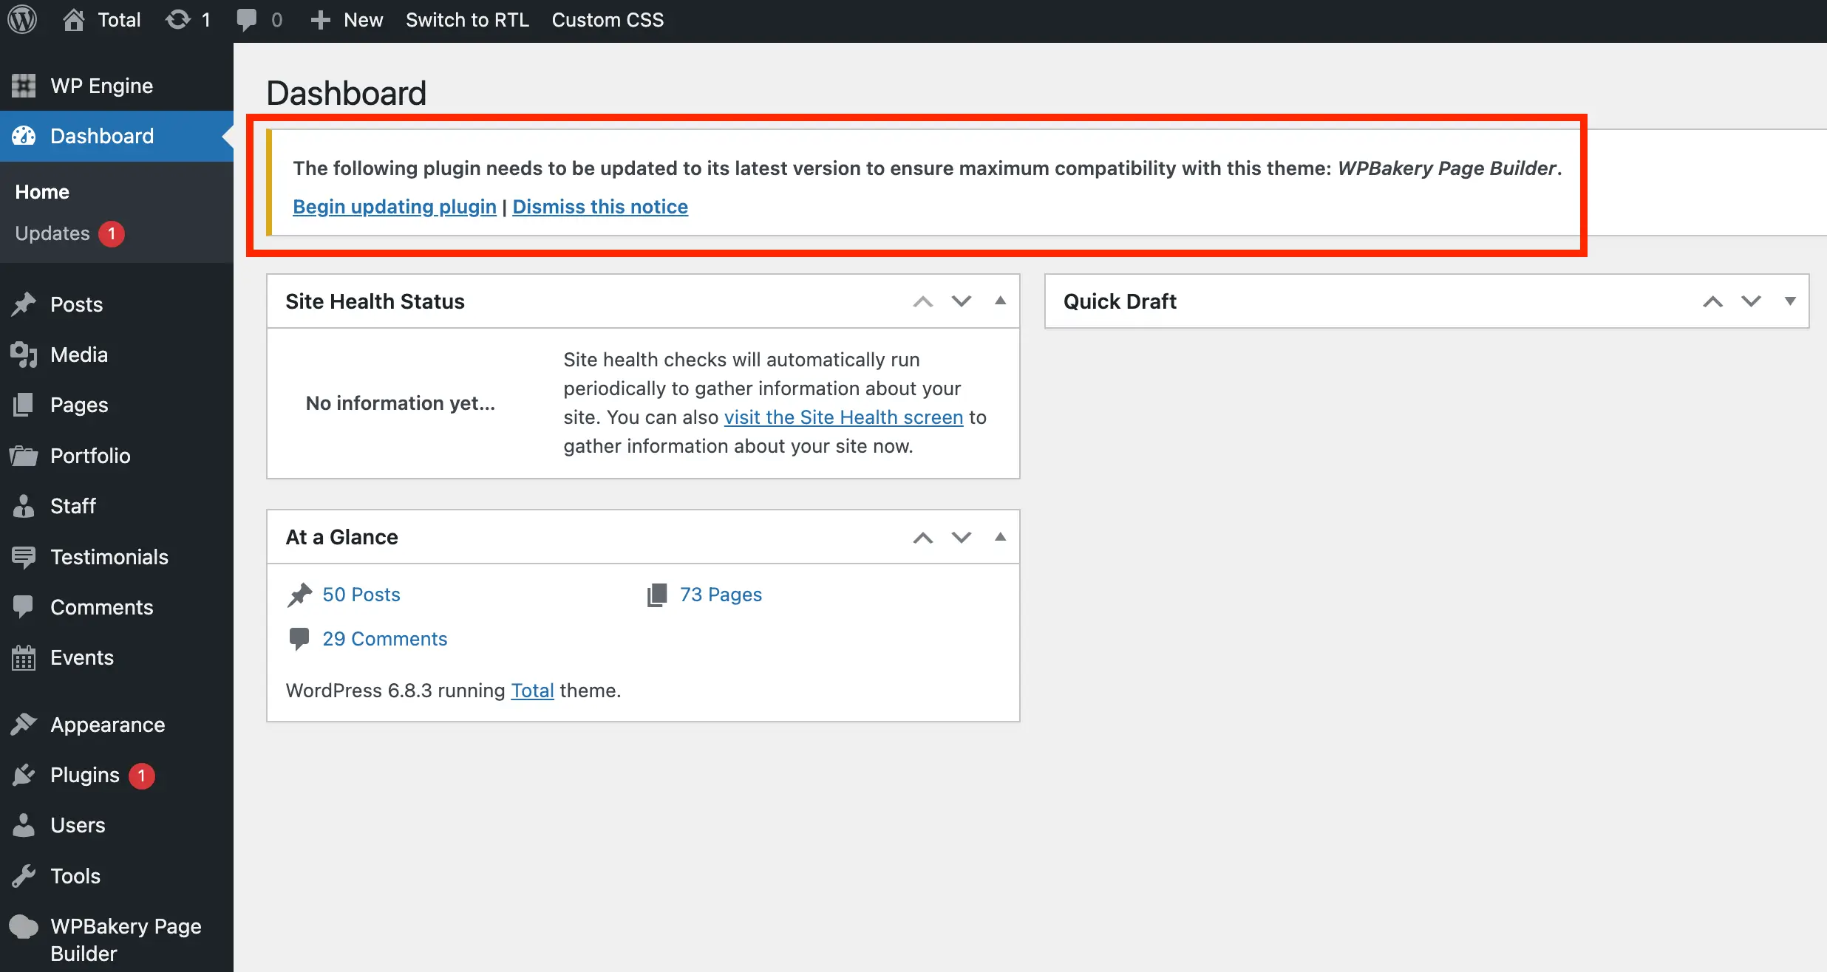The image size is (1827, 972).
Task: Open the Events calendar menu
Action: coord(81,657)
